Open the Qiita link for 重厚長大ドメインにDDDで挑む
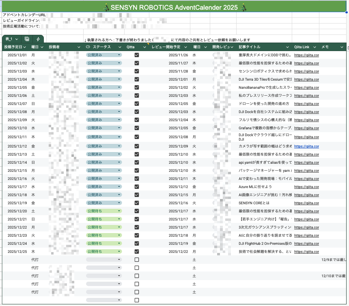Image resolution: width=349 pixels, height=306 pixels. click(306, 55)
